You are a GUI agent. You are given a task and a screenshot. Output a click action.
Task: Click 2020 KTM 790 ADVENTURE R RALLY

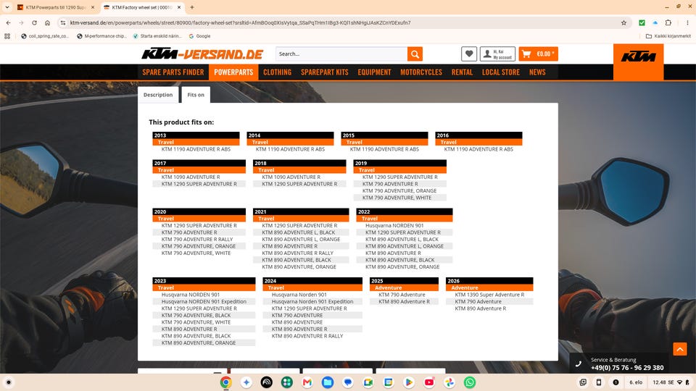[197, 240]
